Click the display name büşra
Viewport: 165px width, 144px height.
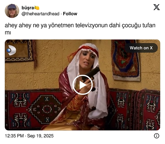click(28, 8)
